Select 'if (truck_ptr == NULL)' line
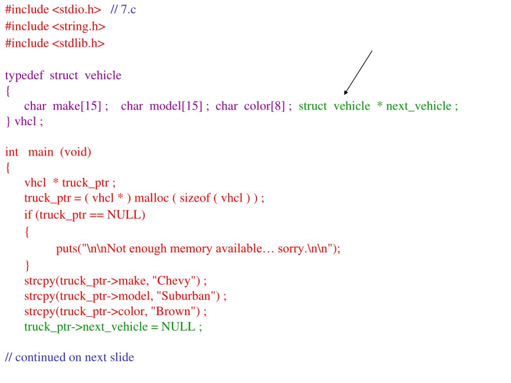Viewport: 511px width, 383px height. pos(85,215)
